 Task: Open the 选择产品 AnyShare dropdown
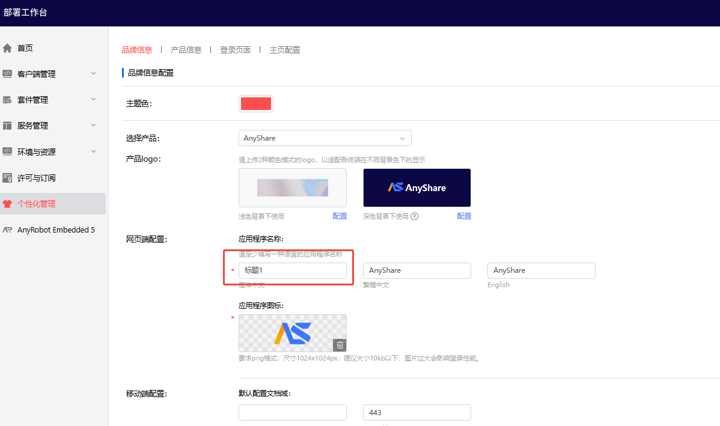[325, 138]
